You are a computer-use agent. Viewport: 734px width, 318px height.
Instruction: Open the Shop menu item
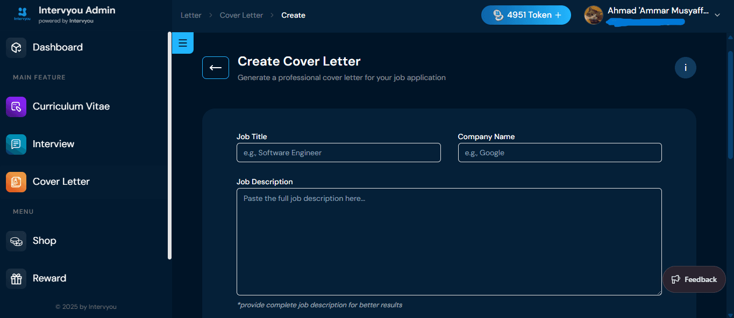pos(86,241)
